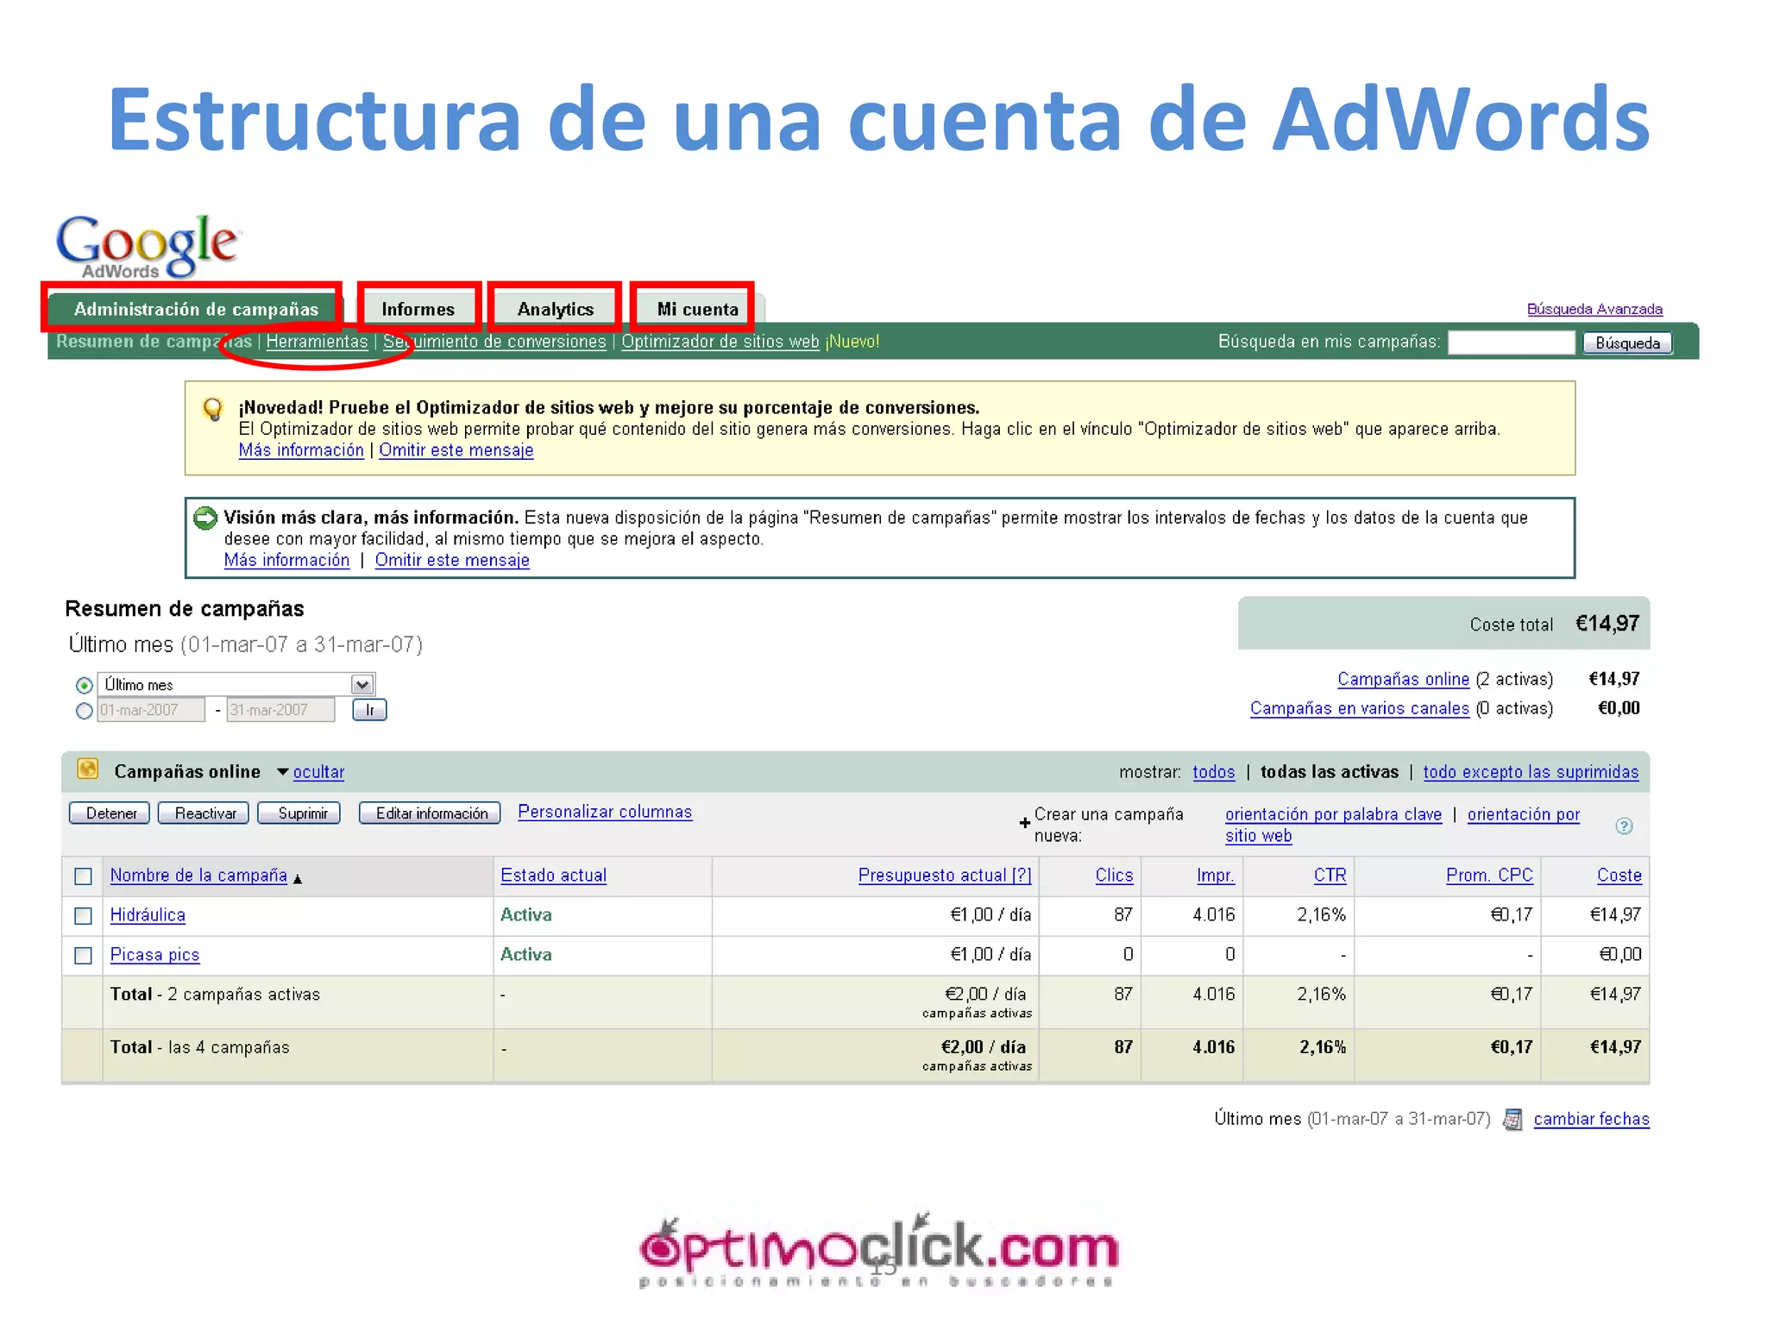
Task: Click the Ir button
Action: tap(369, 710)
